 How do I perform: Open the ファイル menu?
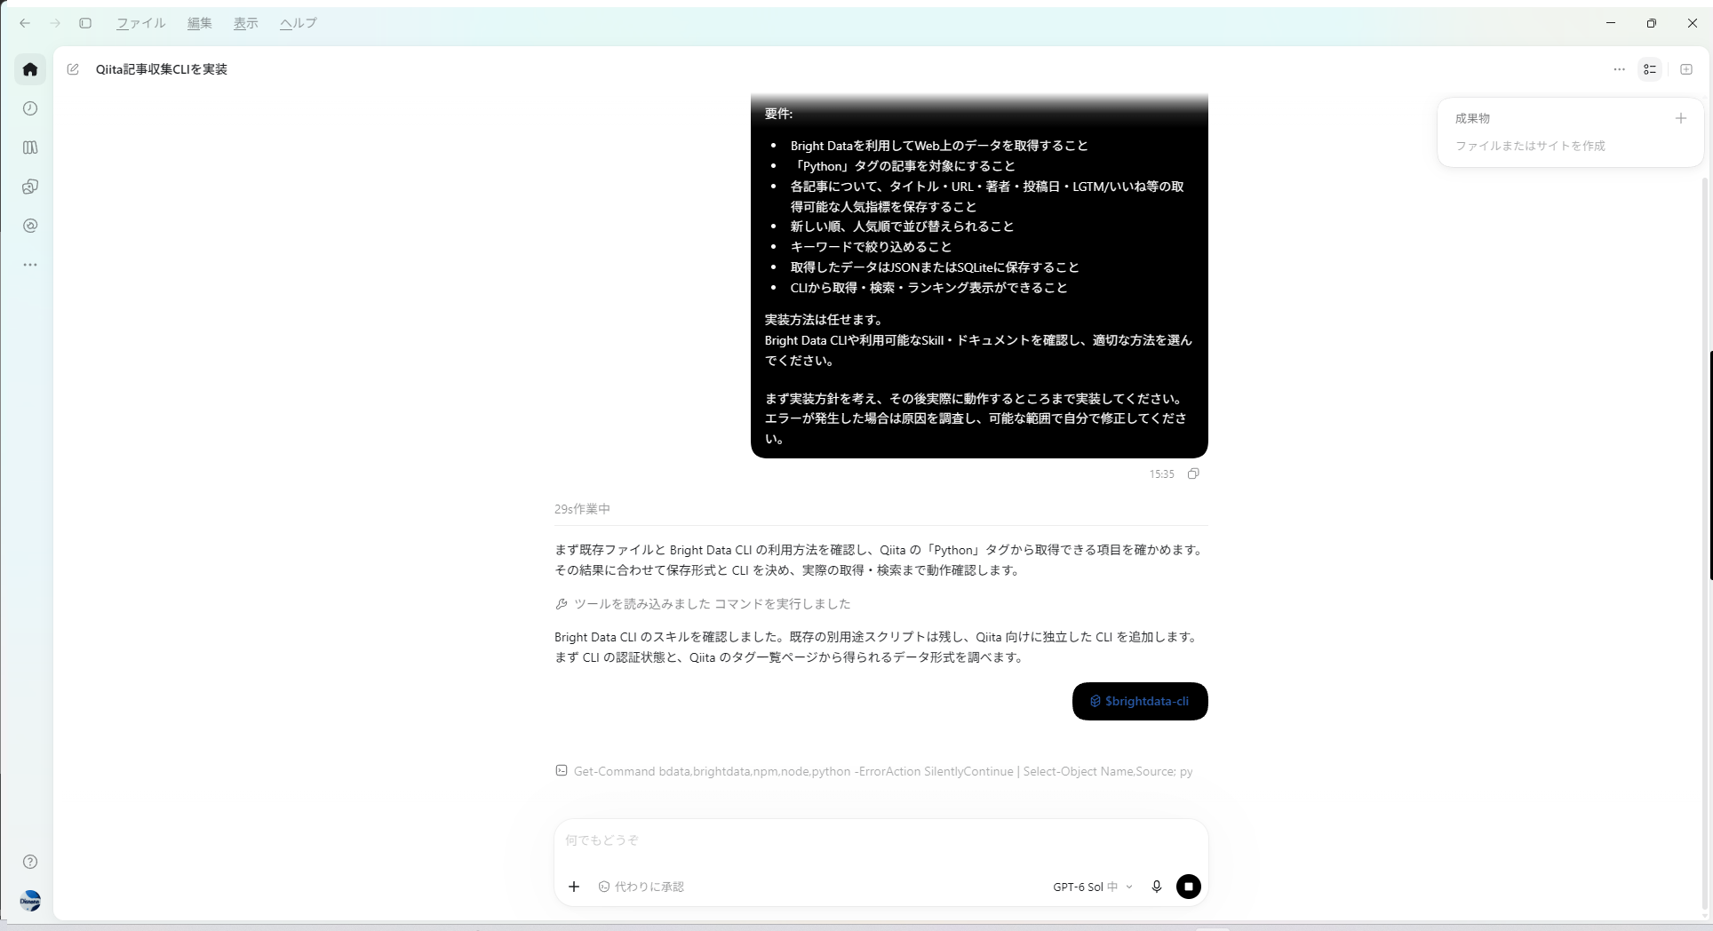141,23
